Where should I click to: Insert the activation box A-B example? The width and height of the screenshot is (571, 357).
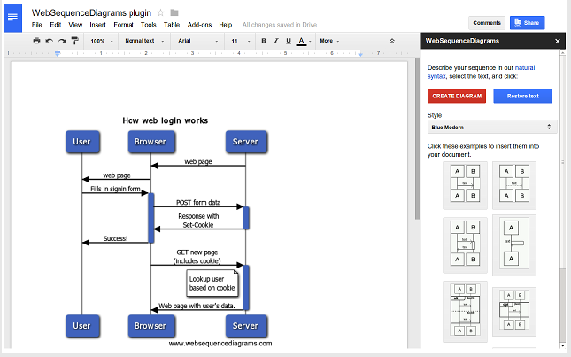click(x=465, y=245)
